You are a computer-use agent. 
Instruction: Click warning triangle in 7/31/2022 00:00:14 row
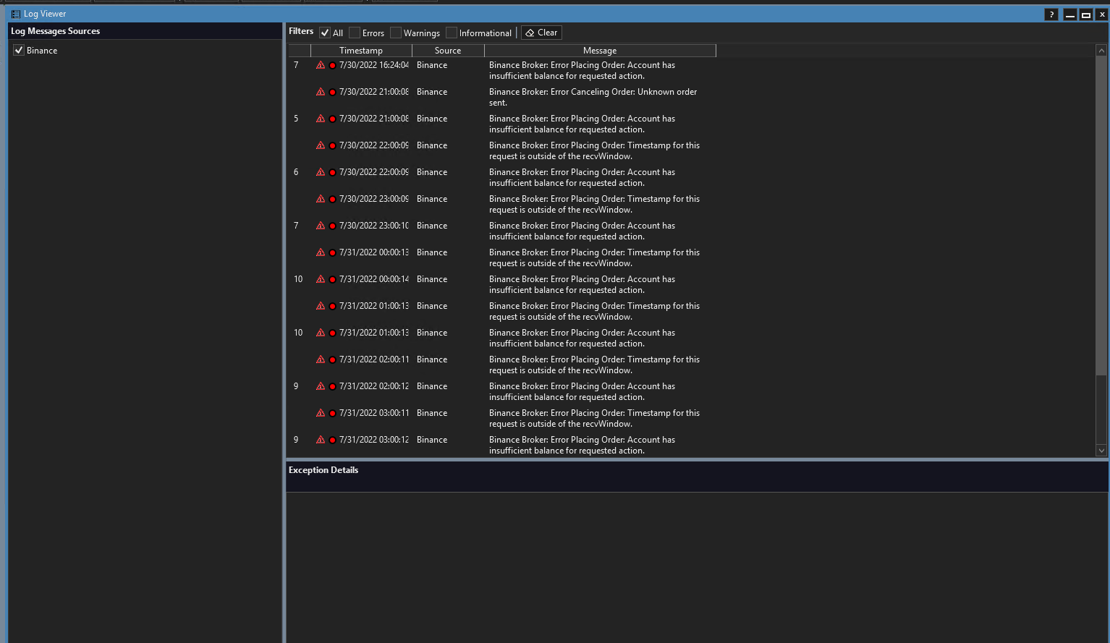point(321,279)
